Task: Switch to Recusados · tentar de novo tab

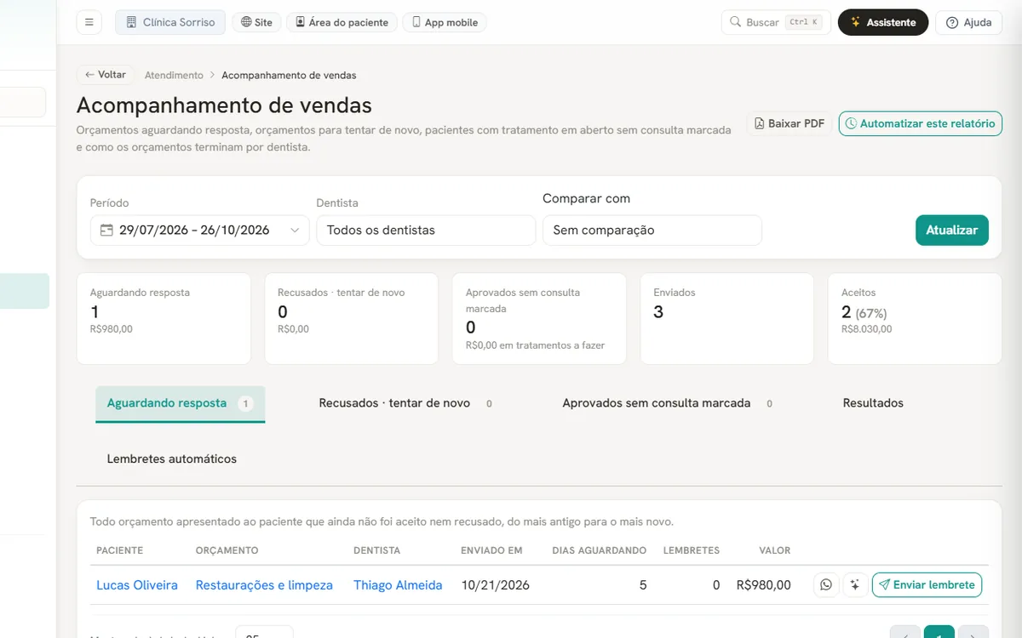Action: click(x=405, y=403)
